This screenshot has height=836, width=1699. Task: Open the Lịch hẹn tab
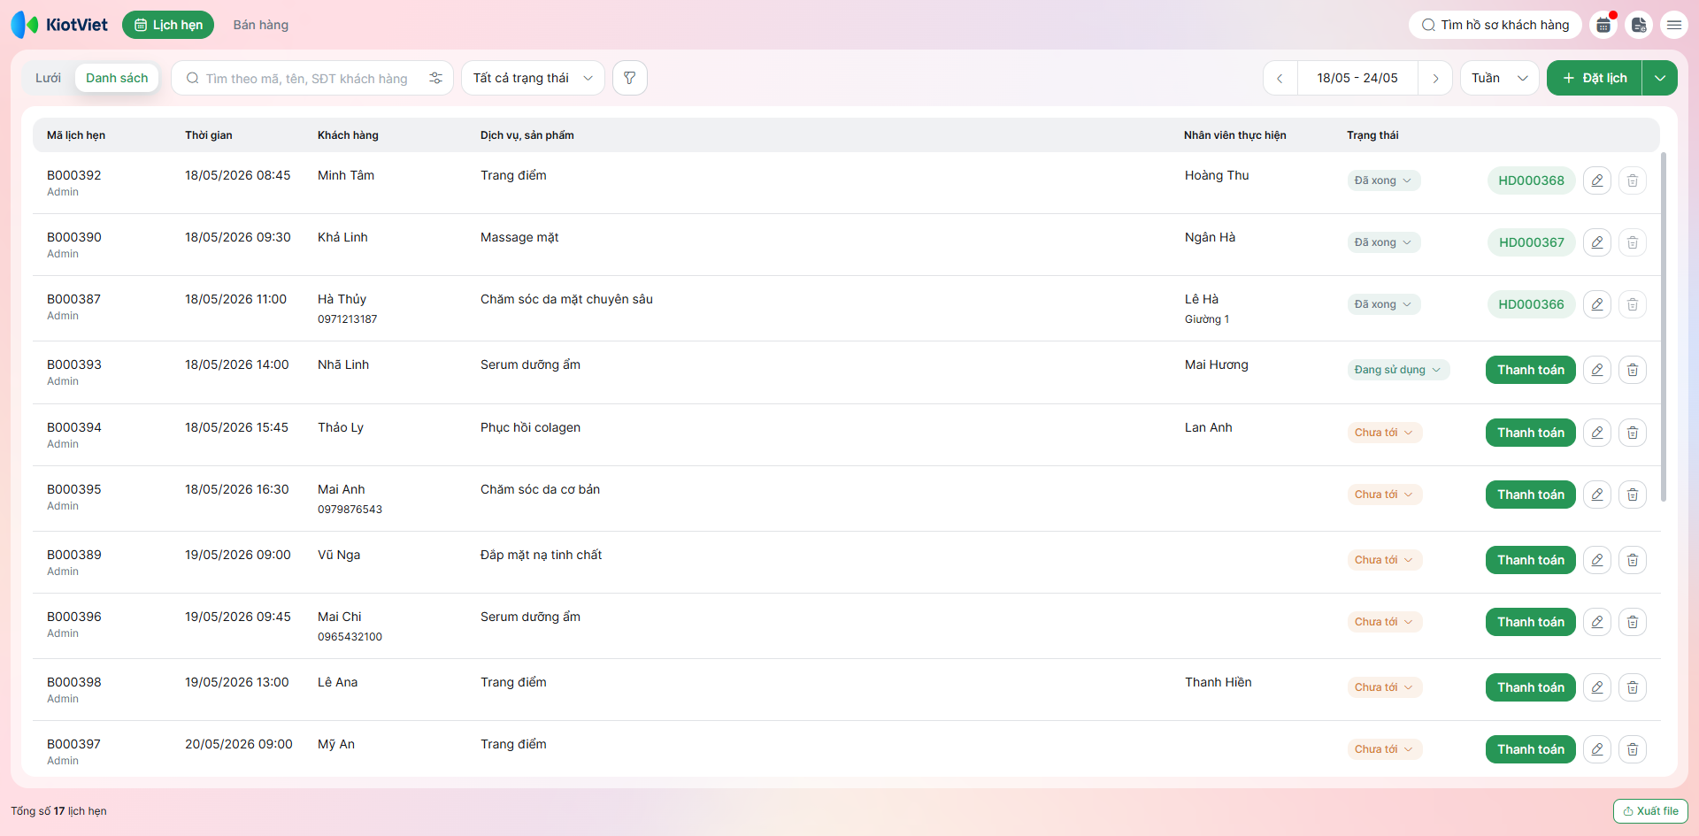click(x=168, y=25)
